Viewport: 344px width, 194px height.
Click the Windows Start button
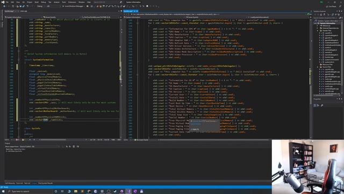coord(3,191)
